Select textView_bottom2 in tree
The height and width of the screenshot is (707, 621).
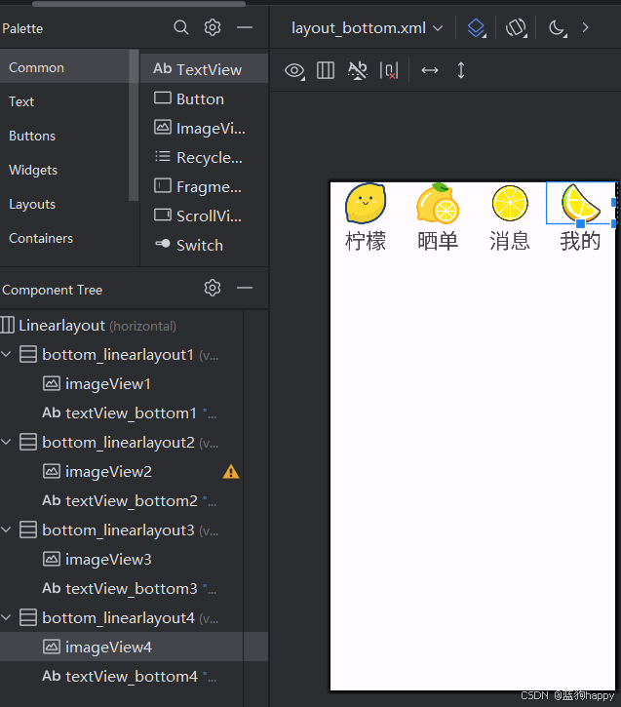pyautogui.click(x=122, y=501)
